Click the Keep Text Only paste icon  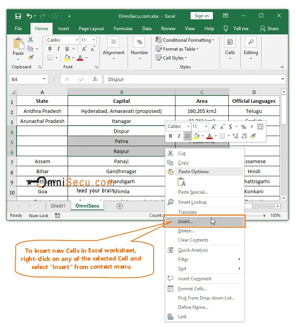click(x=181, y=182)
